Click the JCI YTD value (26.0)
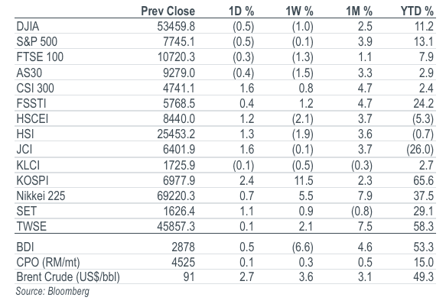This screenshot has height=307, width=446. [420, 150]
